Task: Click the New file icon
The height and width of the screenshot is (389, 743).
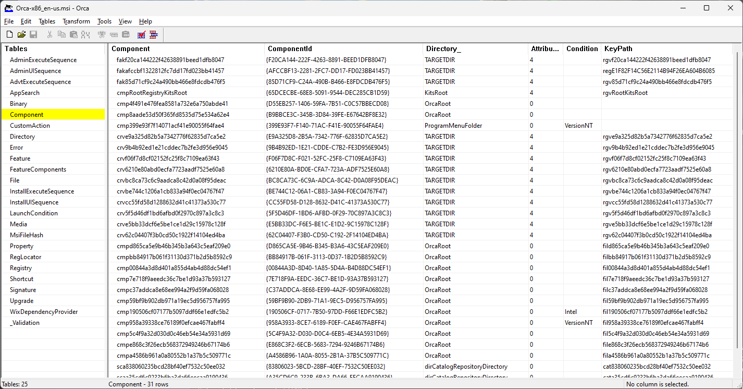Action: 9,34
